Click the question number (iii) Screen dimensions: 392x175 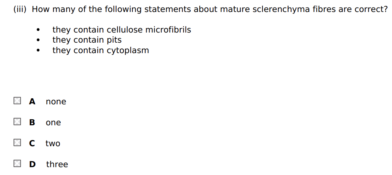click(19, 9)
